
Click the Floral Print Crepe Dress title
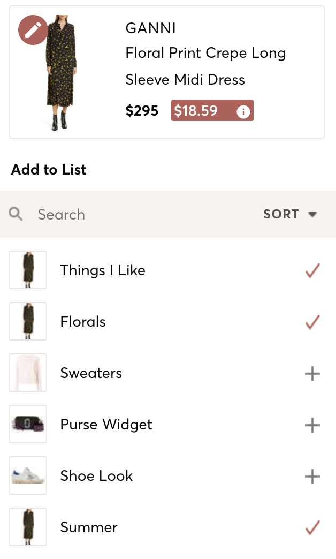pyautogui.click(x=205, y=66)
